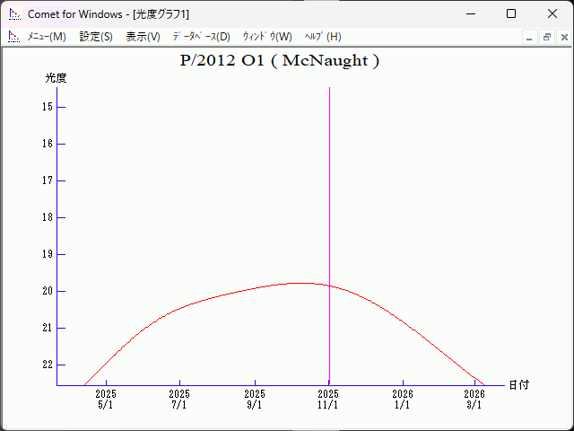Open the メニュー(M) menu
The image size is (574, 431).
(47, 37)
